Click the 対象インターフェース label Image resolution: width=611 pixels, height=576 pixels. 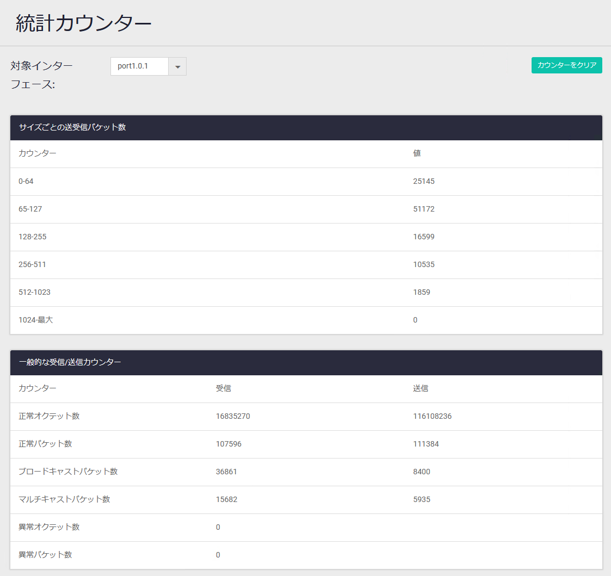pos(41,75)
